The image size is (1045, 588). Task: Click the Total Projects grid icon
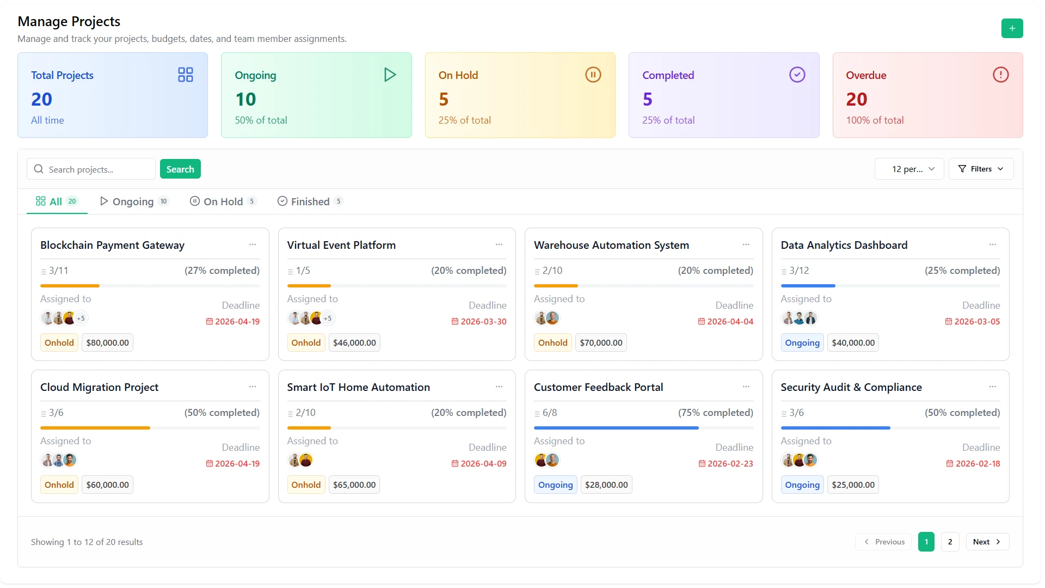click(x=186, y=75)
